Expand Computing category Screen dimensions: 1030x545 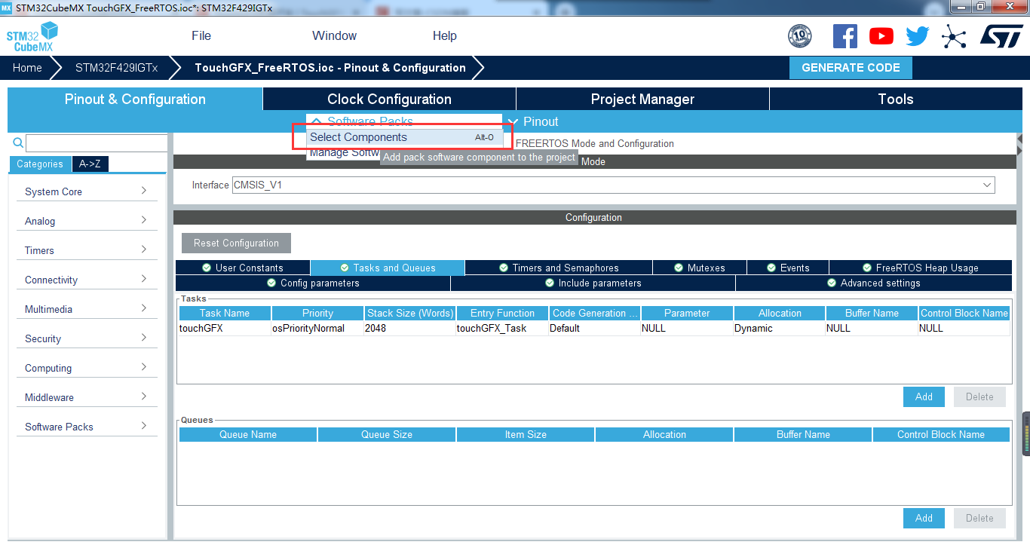(86, 368)
